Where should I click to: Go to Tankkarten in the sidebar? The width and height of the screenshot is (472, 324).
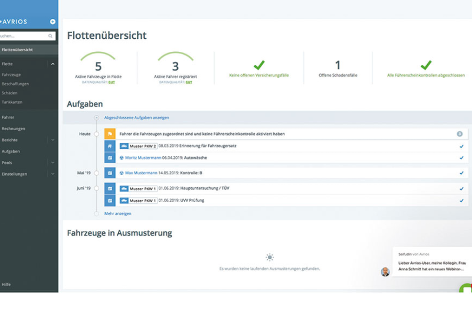12,102
